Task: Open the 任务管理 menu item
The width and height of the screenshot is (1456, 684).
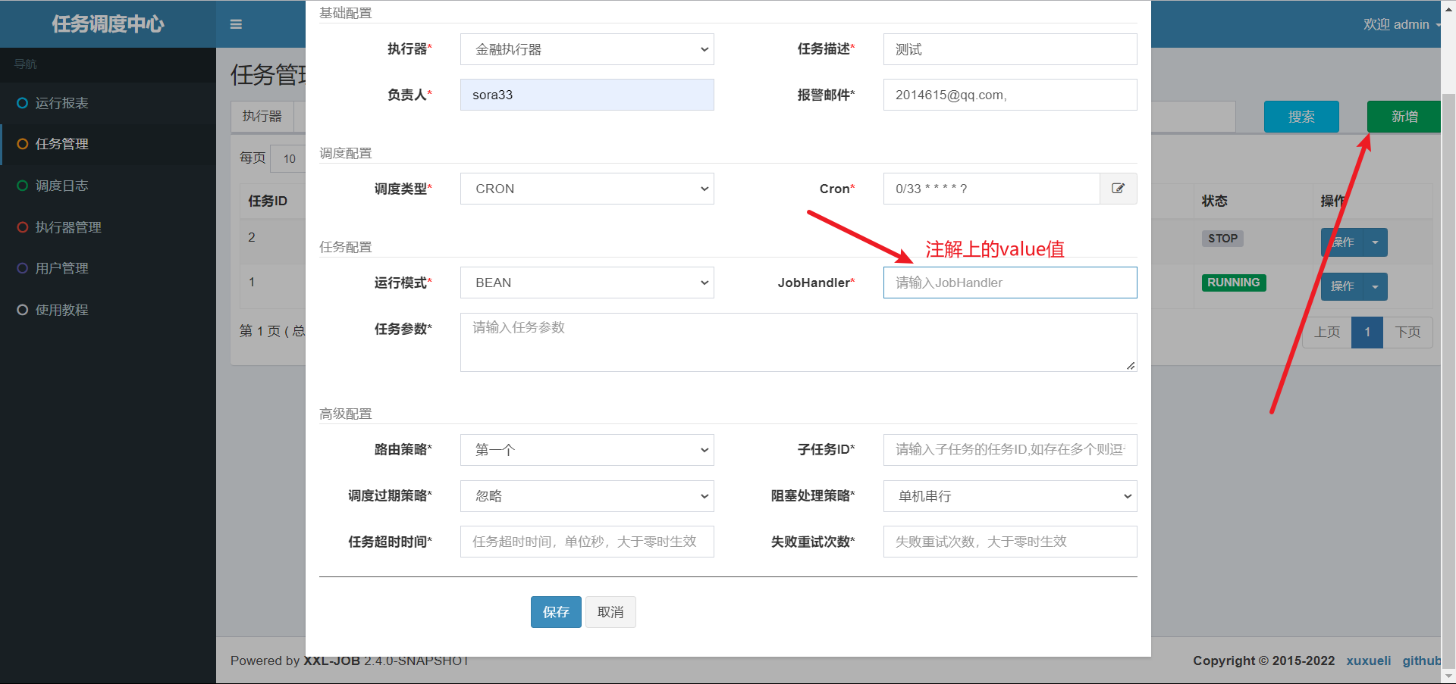Action: pos(61,144)
